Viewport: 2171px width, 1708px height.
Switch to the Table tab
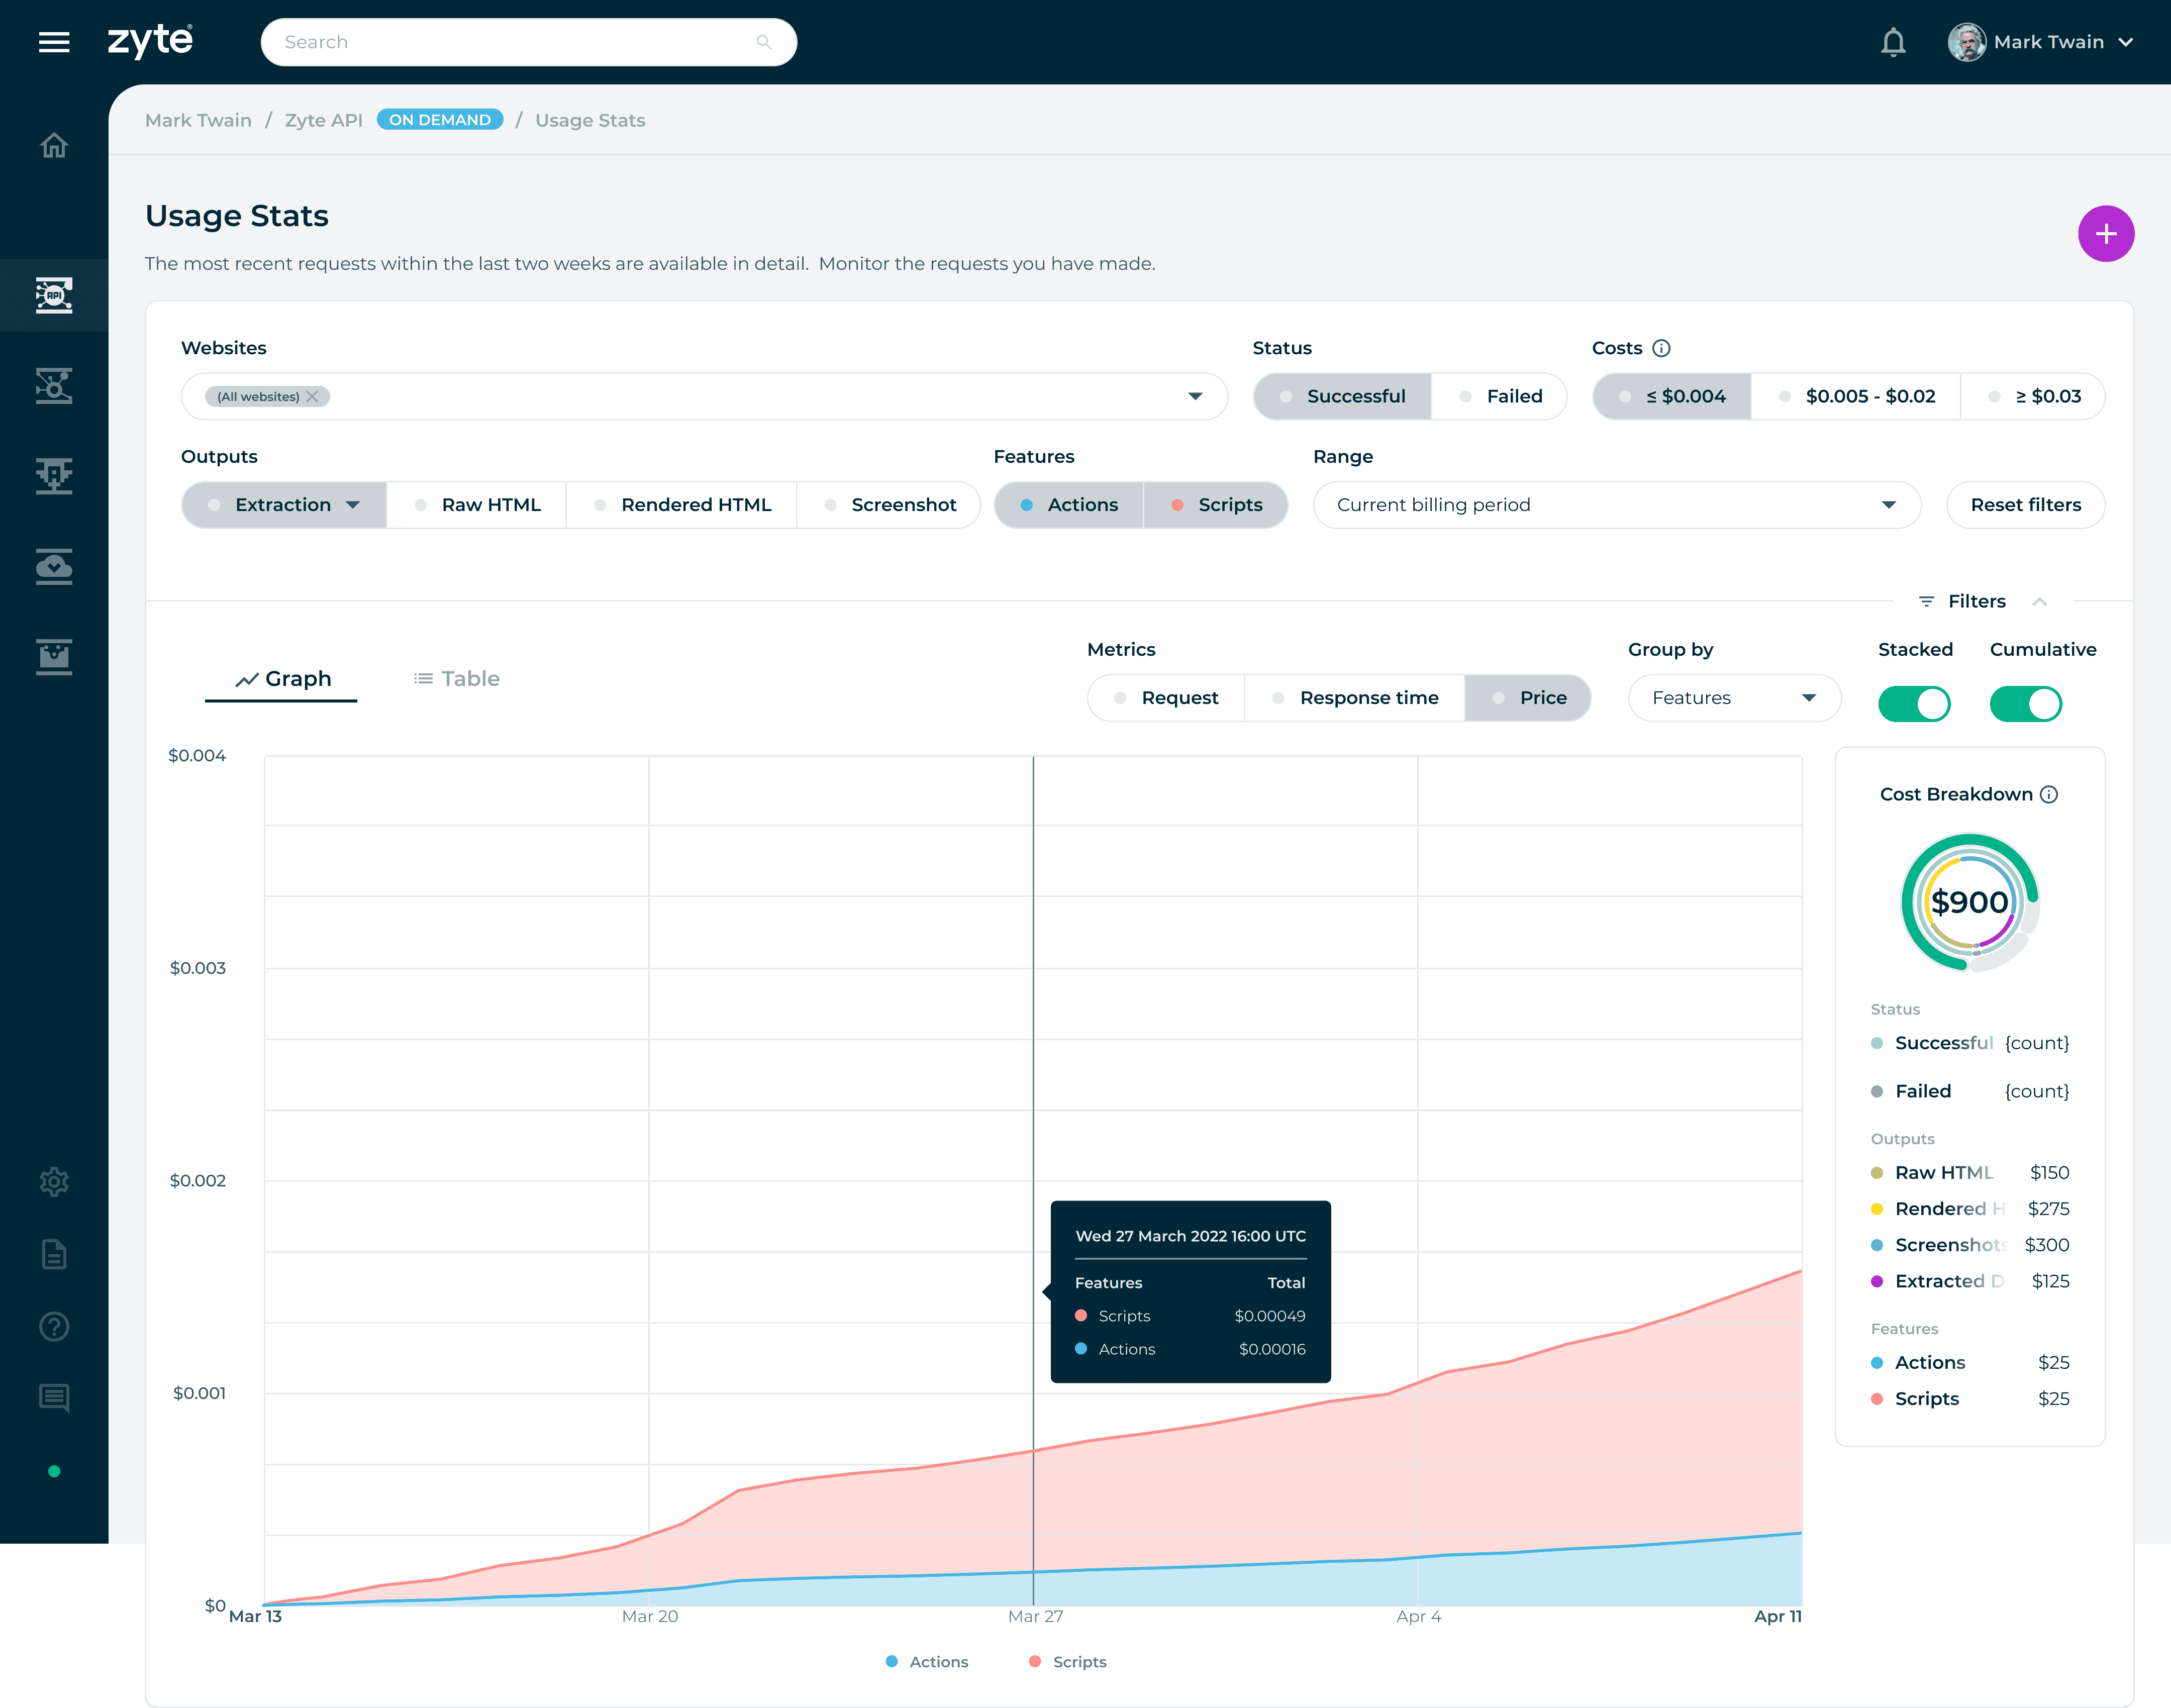coord(457,679)
